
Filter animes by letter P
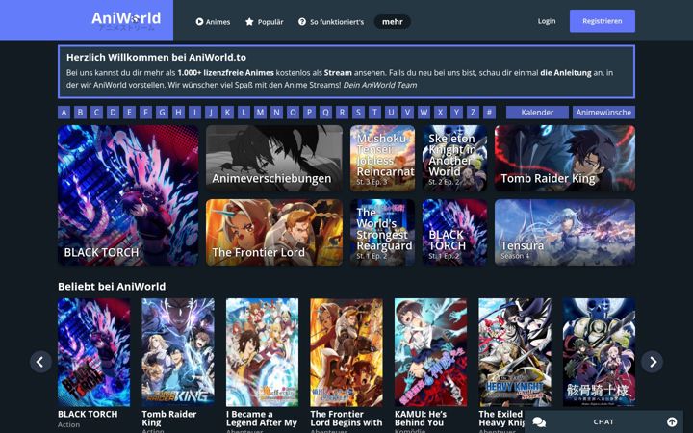click(x=309, y=113)
